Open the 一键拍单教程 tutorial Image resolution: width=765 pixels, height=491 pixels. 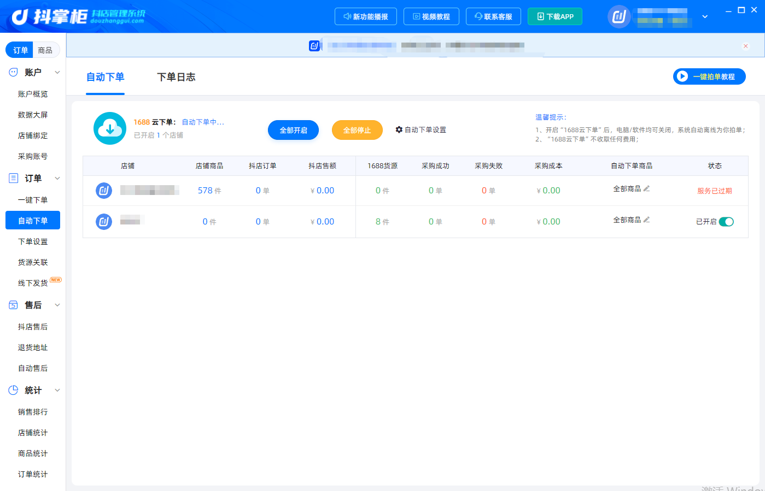pos(709,76)
